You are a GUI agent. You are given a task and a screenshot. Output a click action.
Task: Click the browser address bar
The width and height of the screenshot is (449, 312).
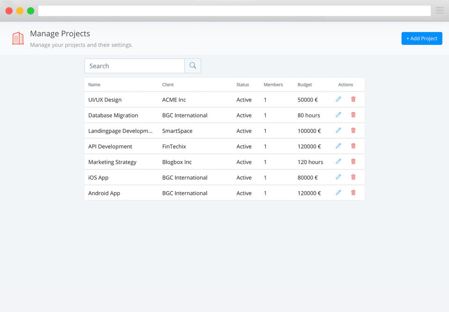pyautogui.click(x=234, y=11)
